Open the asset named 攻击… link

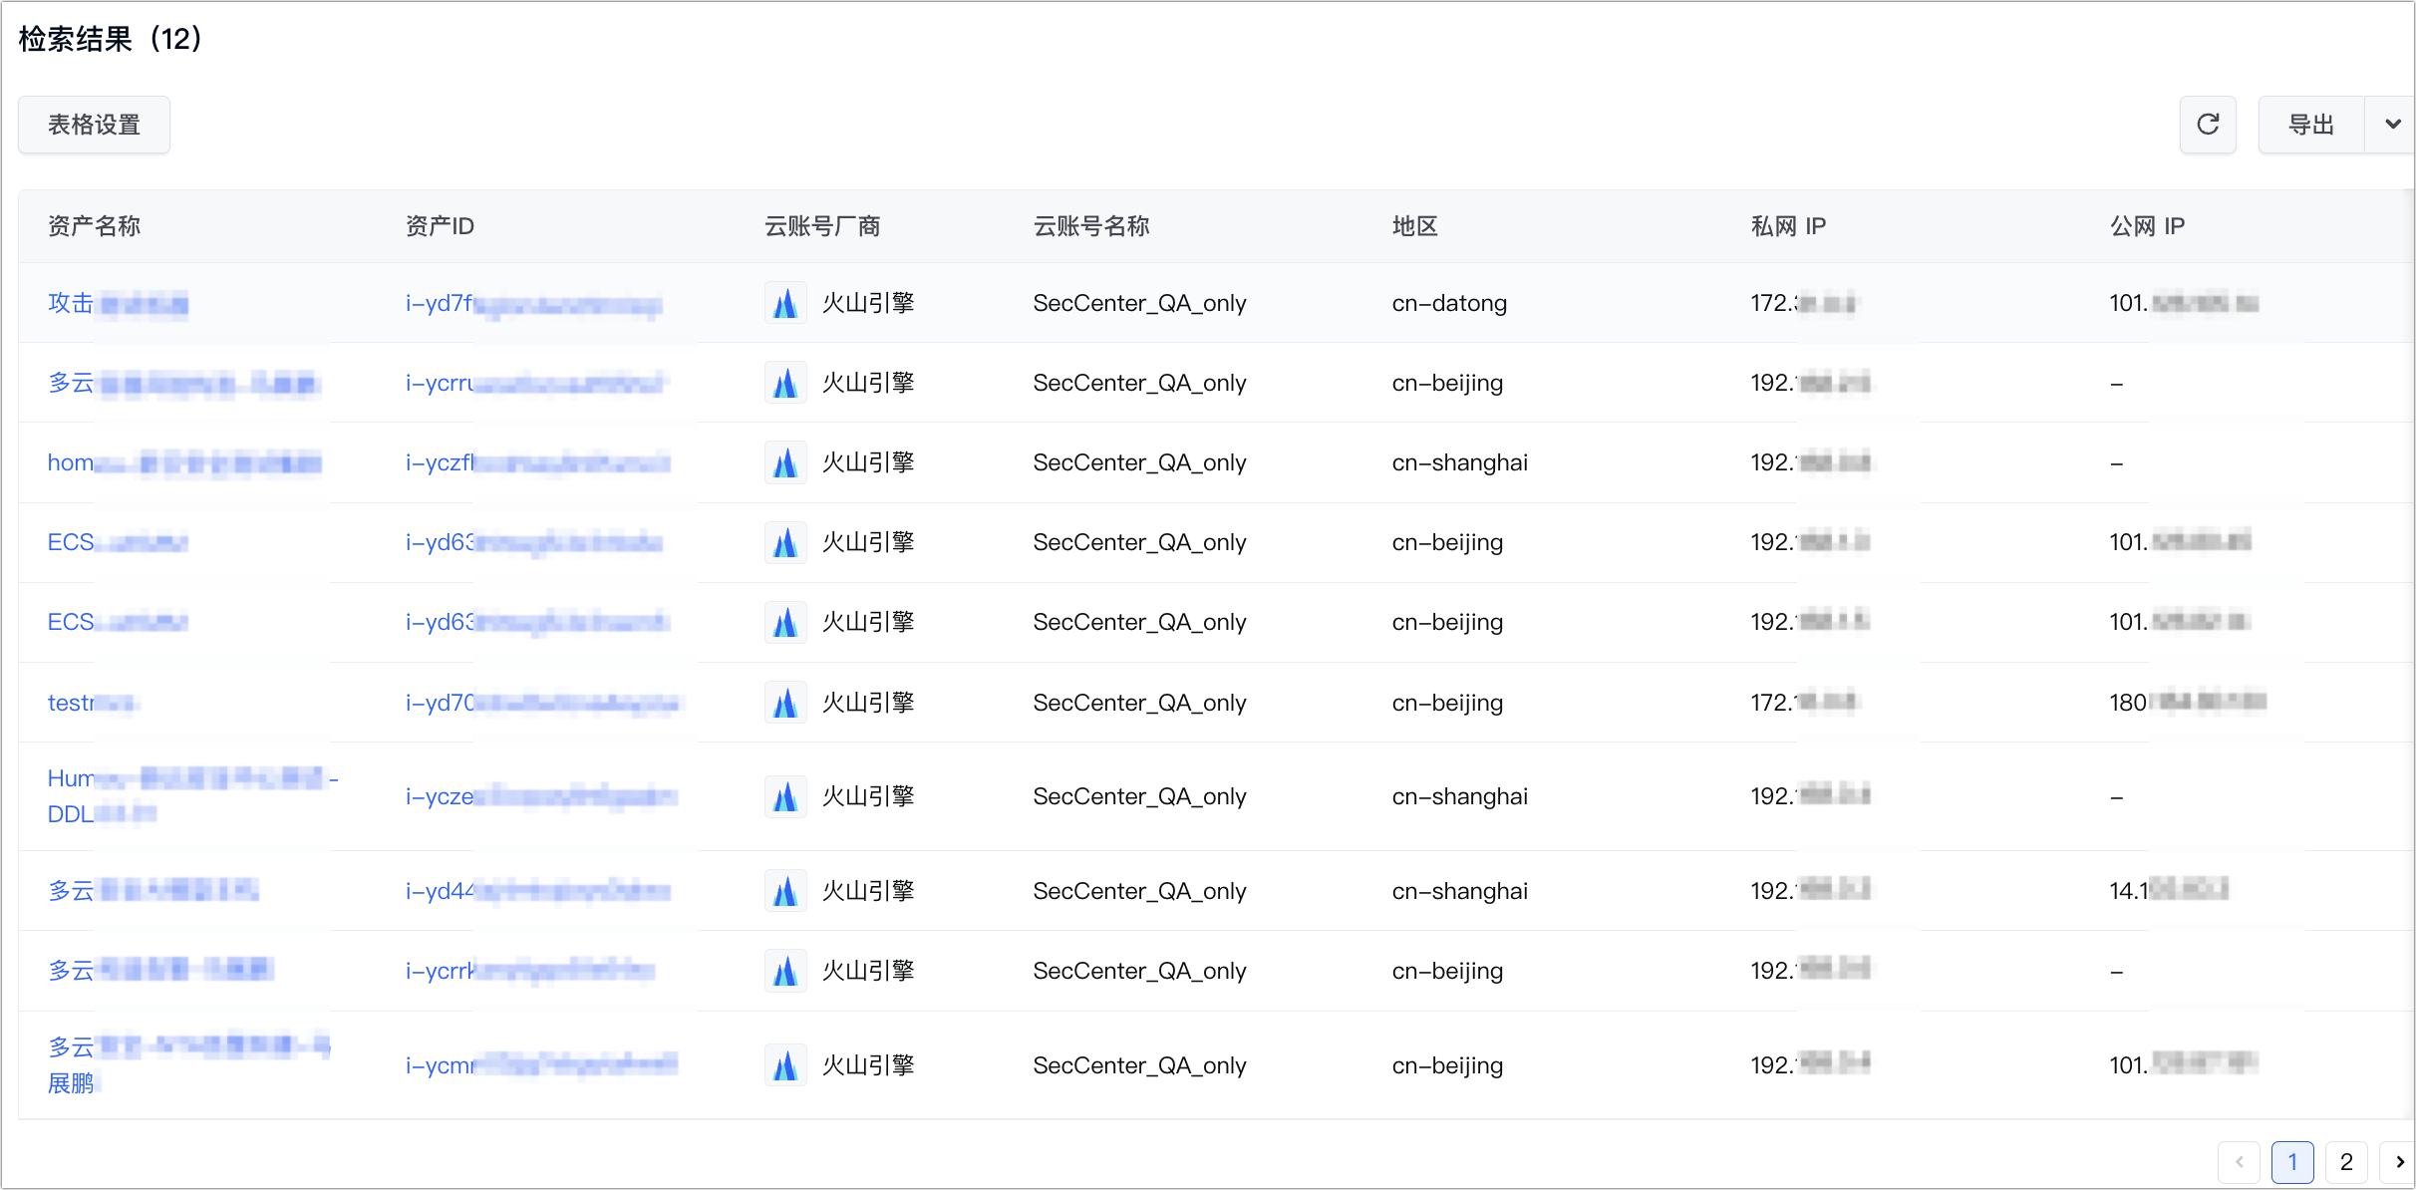point(118,303)
